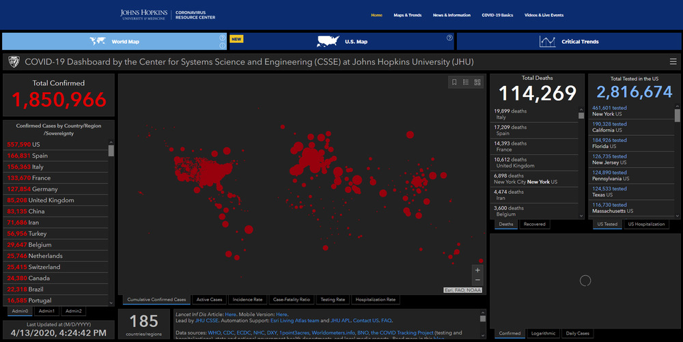Zoom in on the map with plus button
The height and width of the screenshot is (342, 683).
tap(477, 270)
